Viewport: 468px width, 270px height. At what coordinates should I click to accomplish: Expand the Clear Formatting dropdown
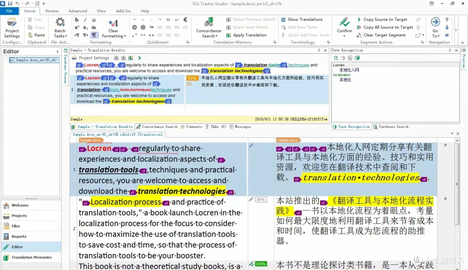[x=125, y=36]
